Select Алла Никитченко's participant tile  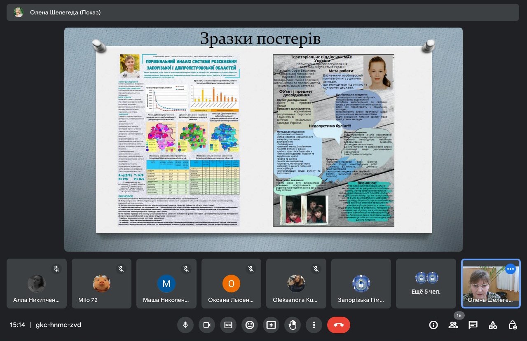(x=37, y=283)
